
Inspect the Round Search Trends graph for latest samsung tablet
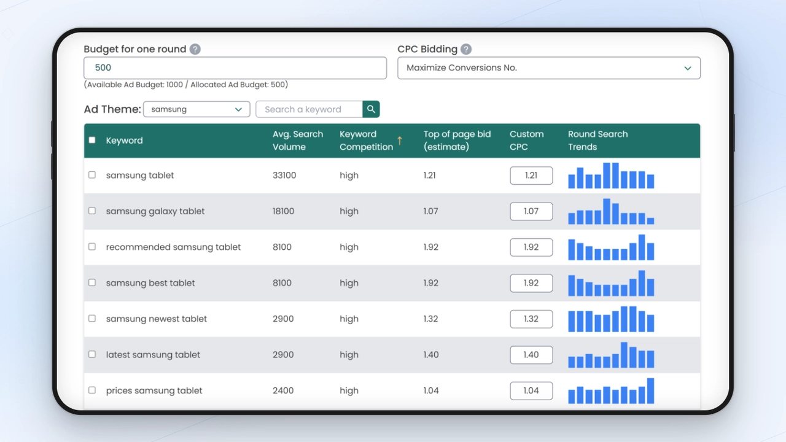[611, 355]
